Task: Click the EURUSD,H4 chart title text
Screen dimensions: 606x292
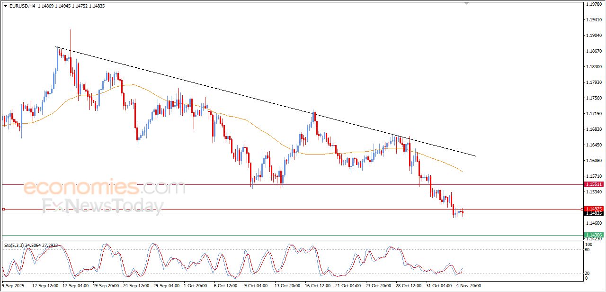Action: [x=22, y=6]
